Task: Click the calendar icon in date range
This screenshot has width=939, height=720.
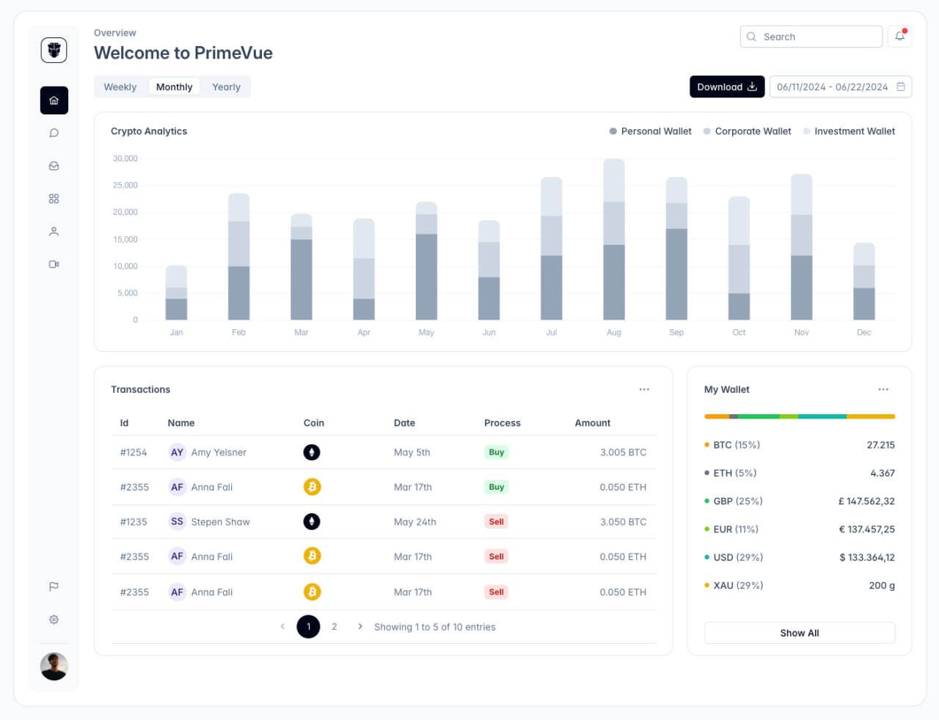Action: [x=901, y=87]
